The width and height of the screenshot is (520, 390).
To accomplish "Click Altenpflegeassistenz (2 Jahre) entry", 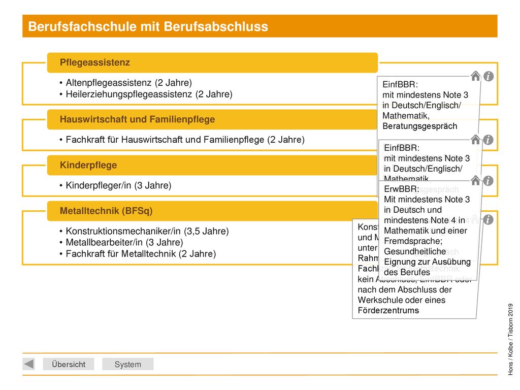I will pyautogui.click(x=128, y=83).
